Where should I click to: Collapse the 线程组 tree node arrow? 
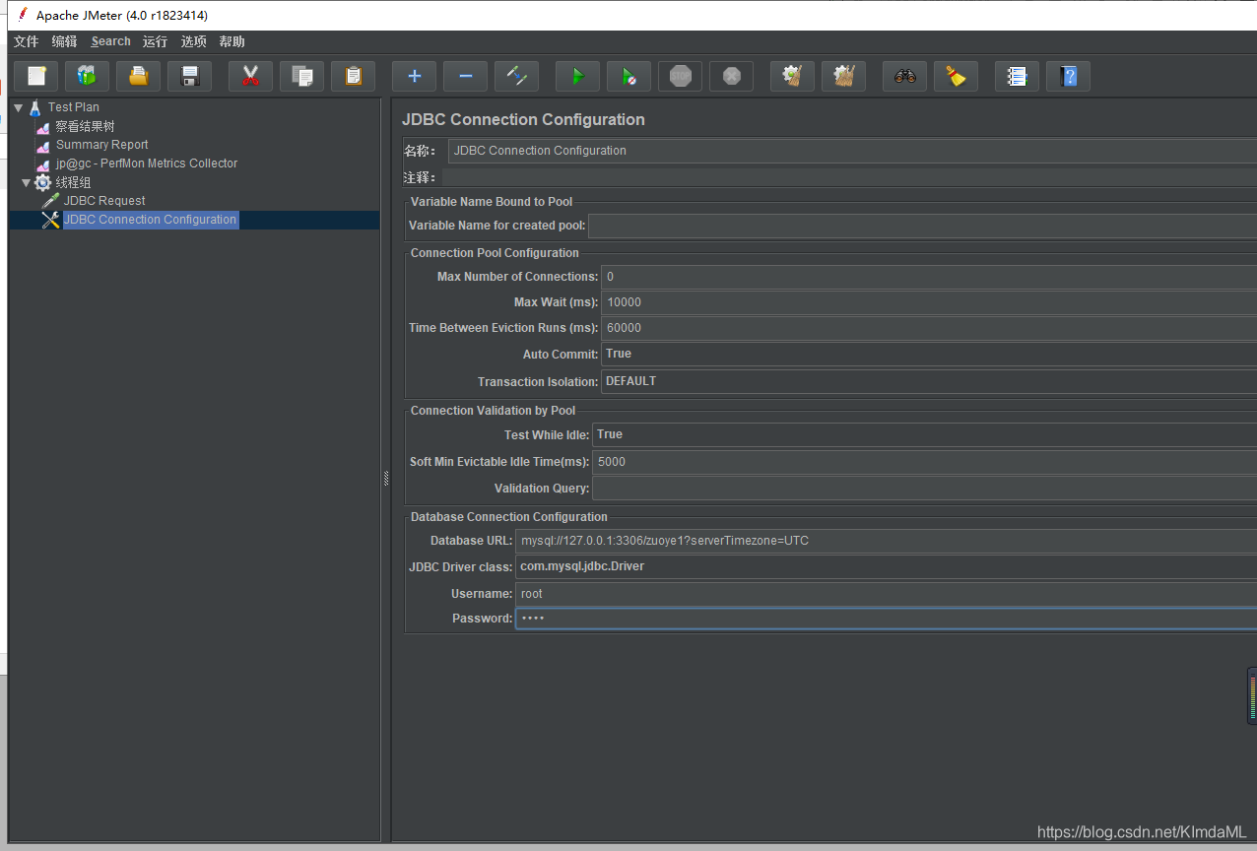point(26,182)
